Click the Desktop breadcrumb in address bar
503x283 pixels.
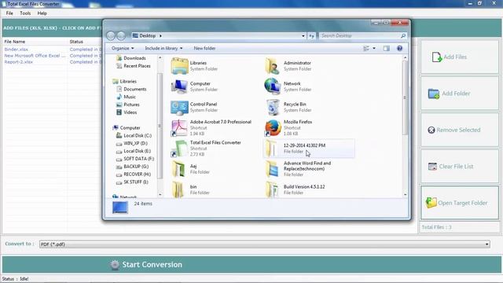tap(147, 35)
